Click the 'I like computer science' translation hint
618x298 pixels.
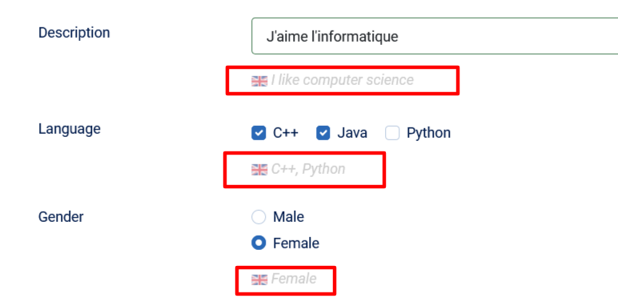(342, 80)
